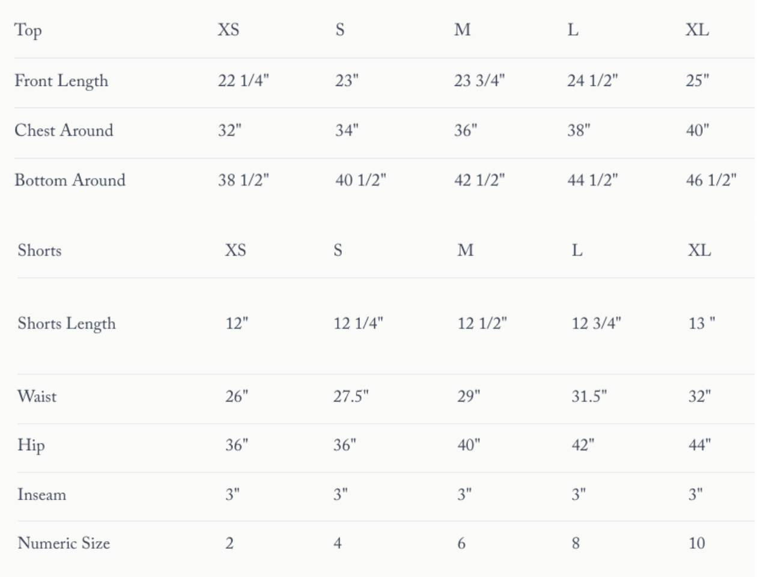Click the XL header in the Shorts table
This screenshot has height=577, width=757.
tap(699, 250)
